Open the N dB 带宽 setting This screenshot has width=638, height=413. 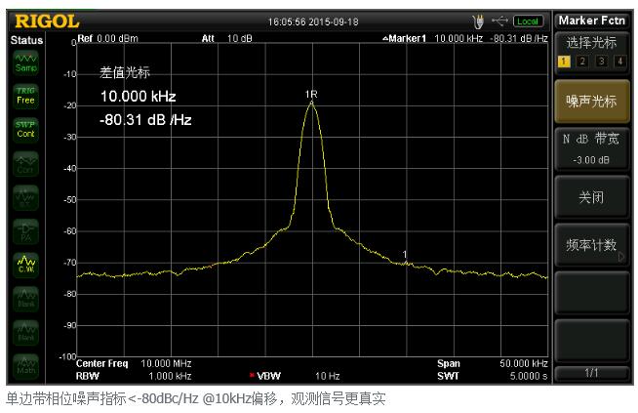[x=592, y=148]
